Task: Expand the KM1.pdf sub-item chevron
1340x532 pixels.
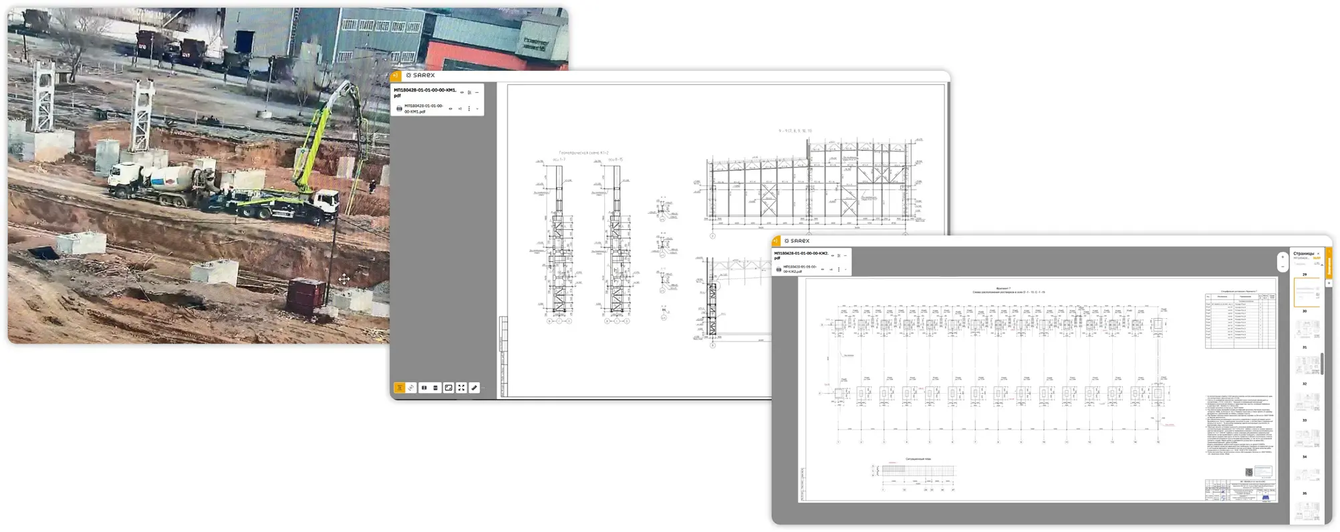Action: [477, 108]
